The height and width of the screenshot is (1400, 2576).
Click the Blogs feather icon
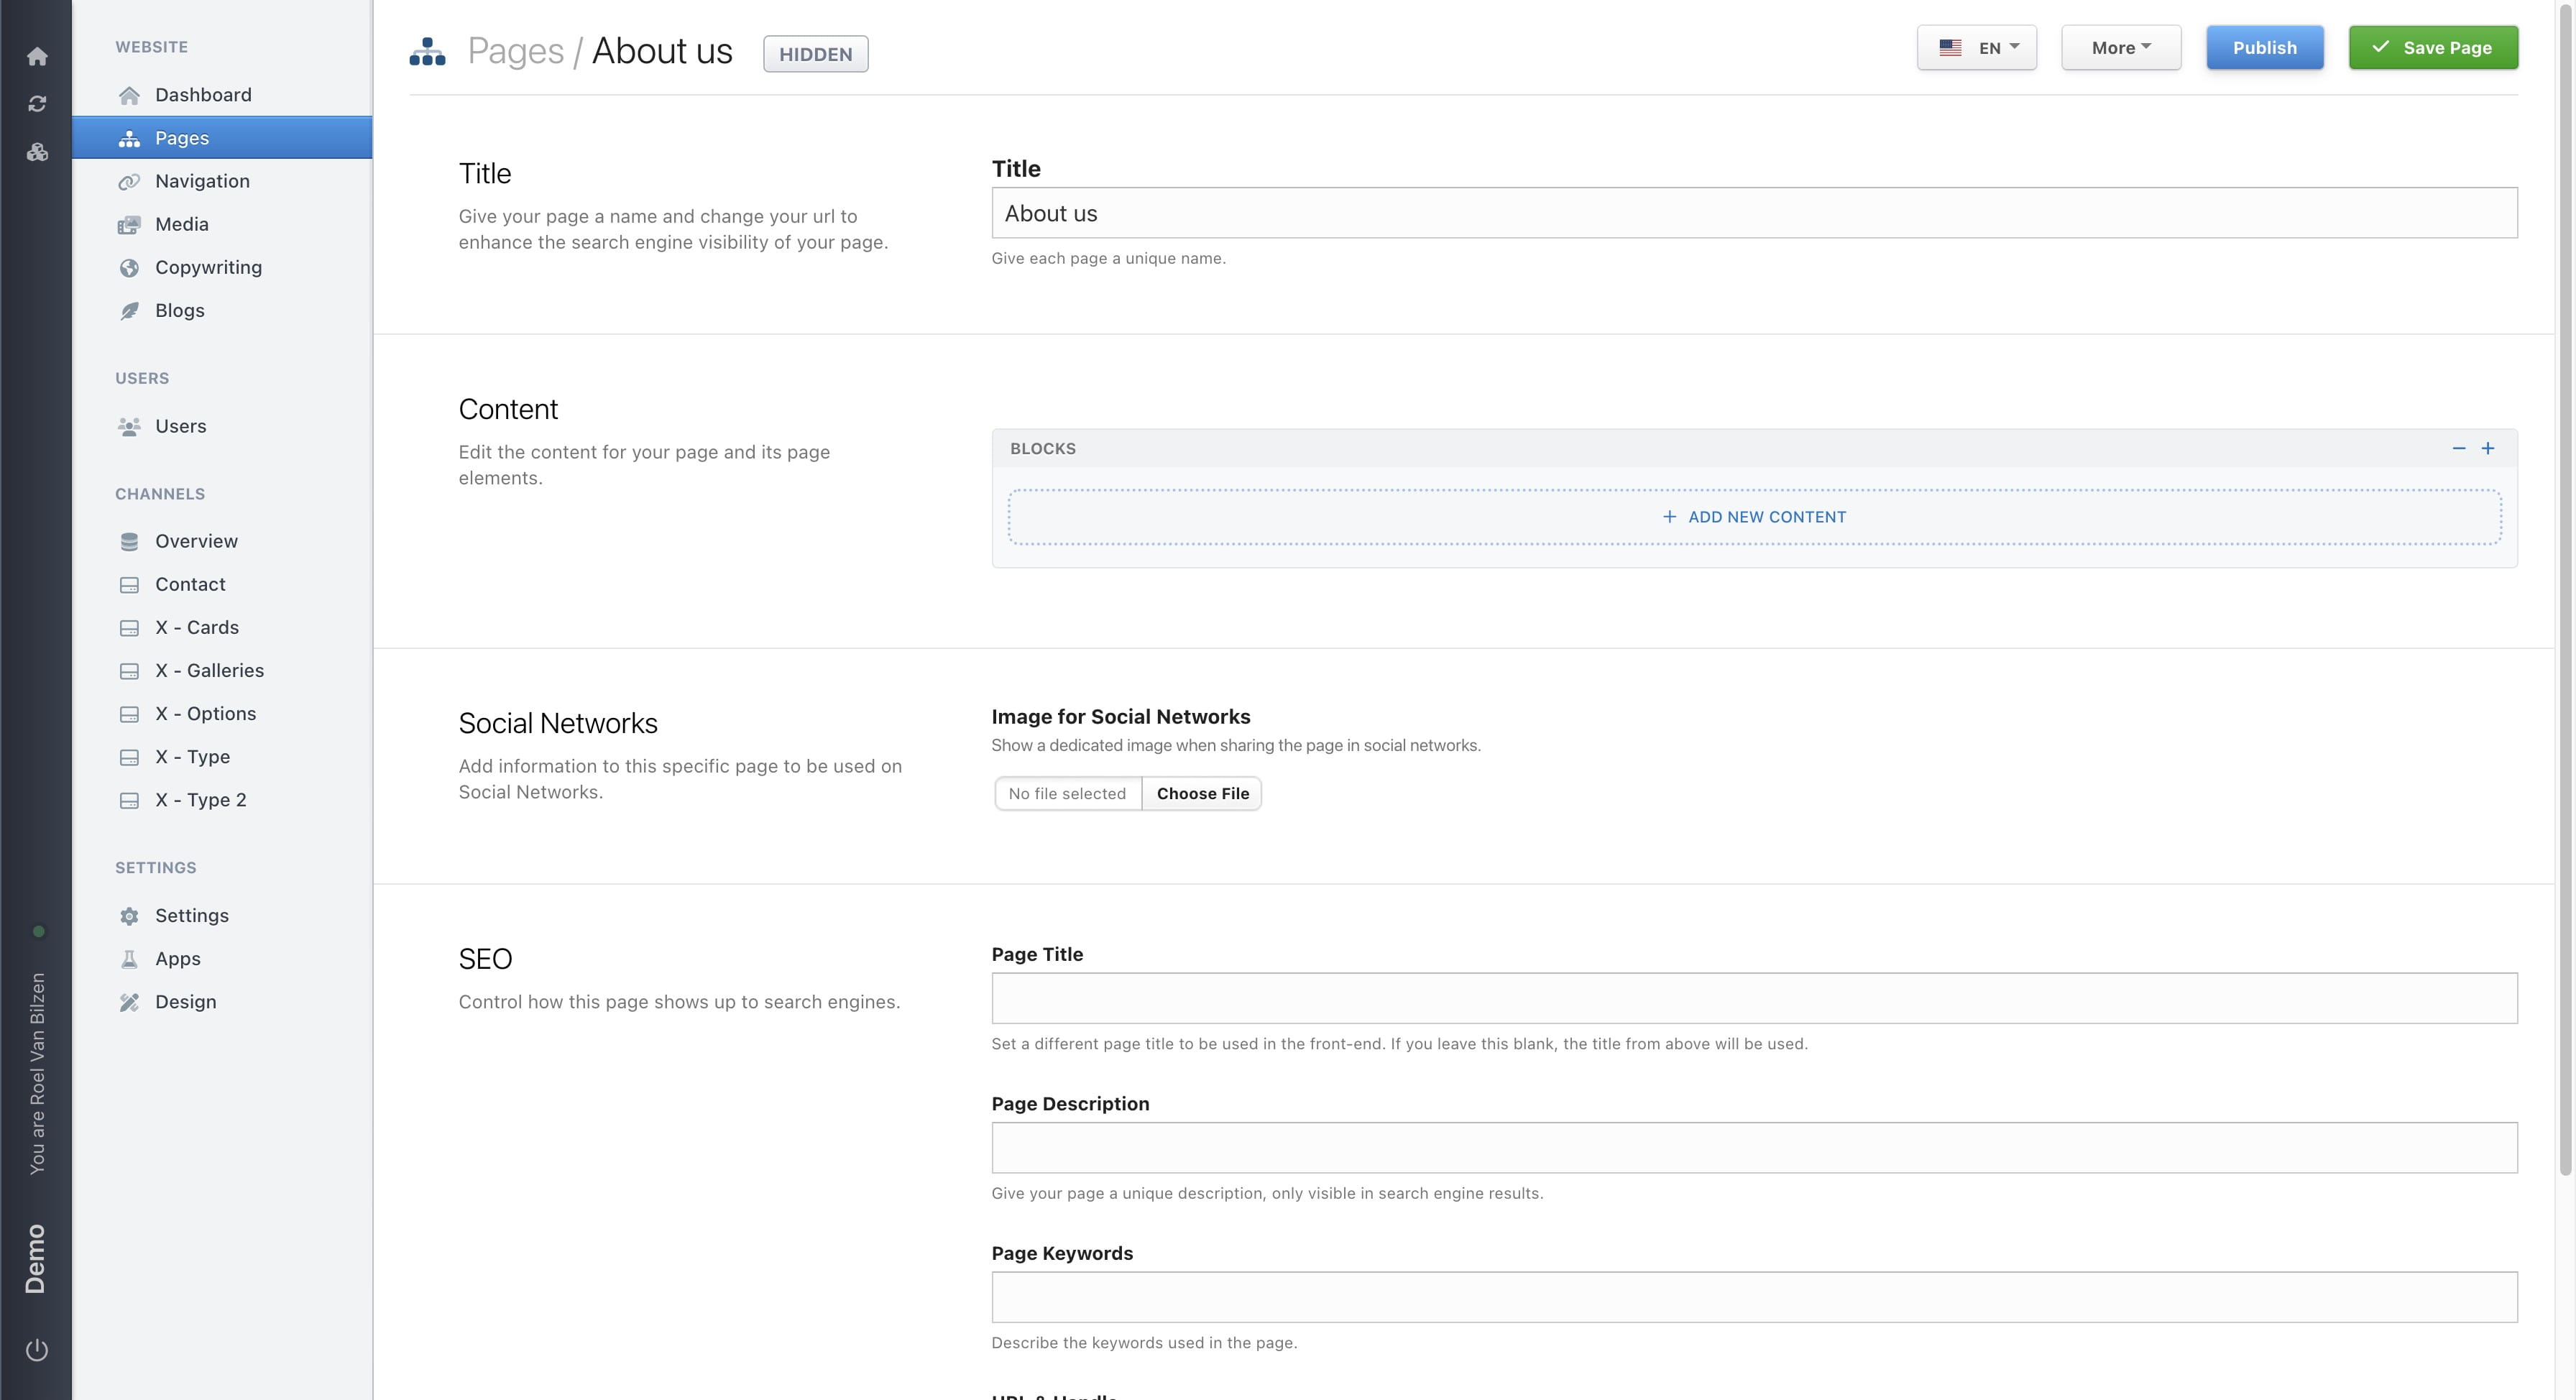130,310
